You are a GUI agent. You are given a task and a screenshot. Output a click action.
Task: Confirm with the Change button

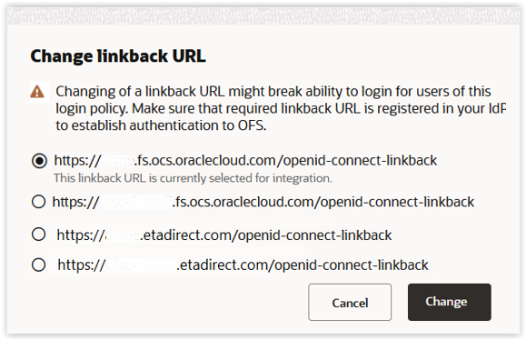point(450,302)
